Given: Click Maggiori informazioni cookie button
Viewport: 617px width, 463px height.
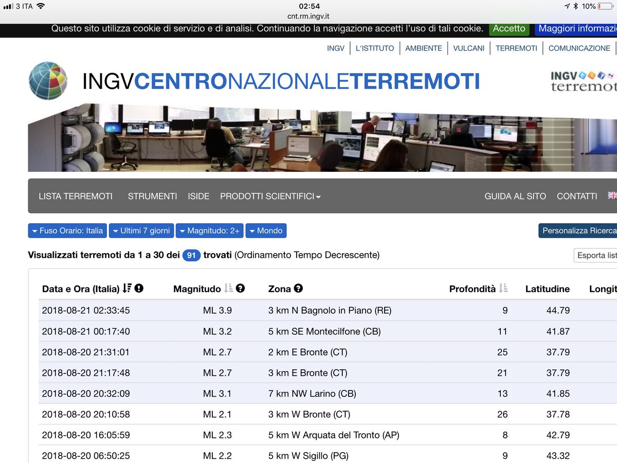Looking at the screenshot, I should pyautogui.click(x=576, y=29).
